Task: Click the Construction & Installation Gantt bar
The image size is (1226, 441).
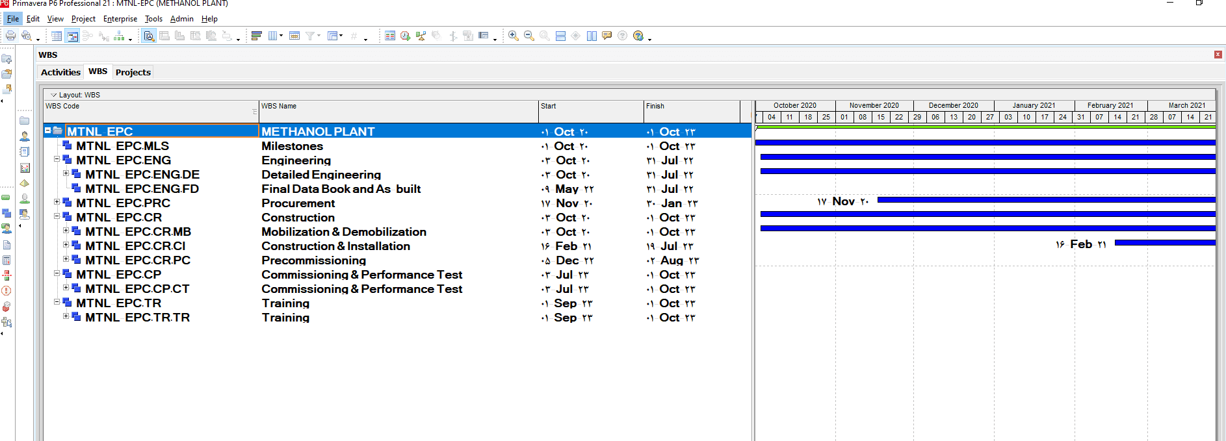Action: [x=1165, y=243]
